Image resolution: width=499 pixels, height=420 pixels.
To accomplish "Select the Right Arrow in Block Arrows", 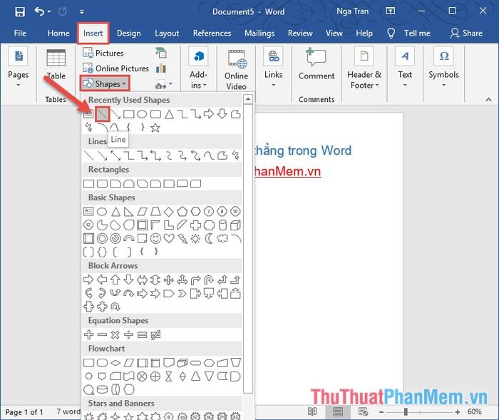I will pyautogui.click(x=88, y=280).
